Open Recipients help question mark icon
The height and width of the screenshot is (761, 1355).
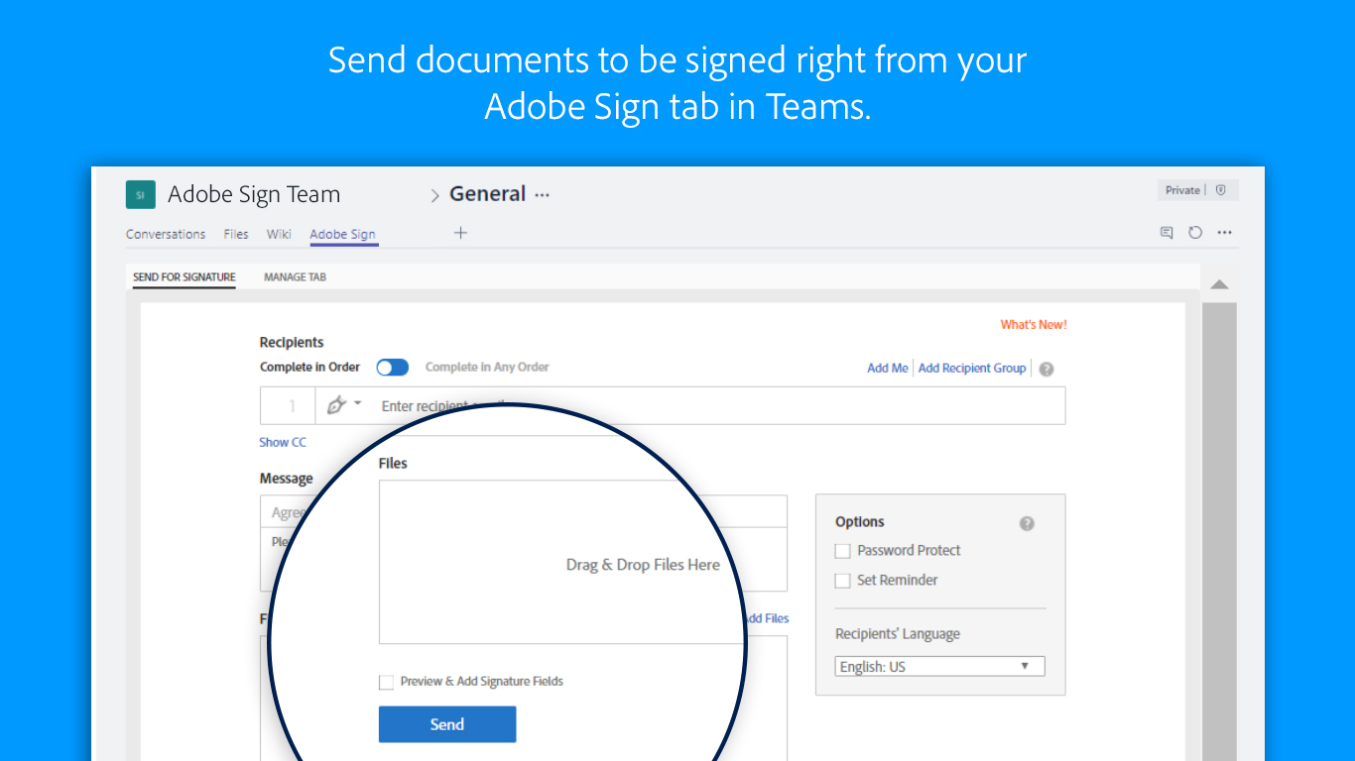pos(1047,369)
